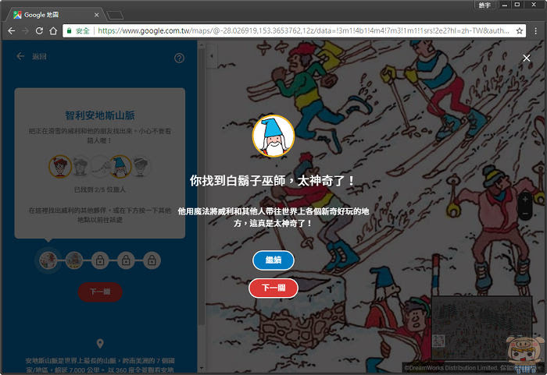Click the fourth locked level icon
This screenshot has width=547, height=375.
coord(126,260)
